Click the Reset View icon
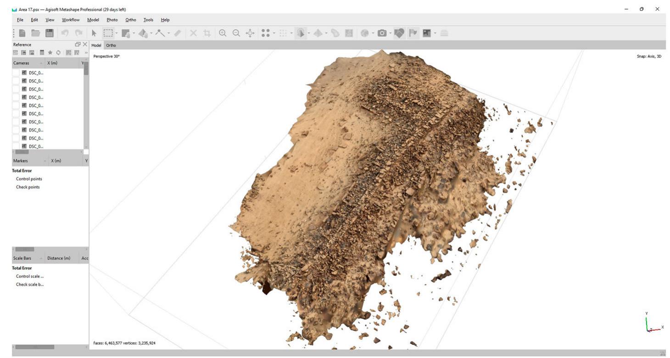The height and width of the screenshot is (358, 670). pos(250,33)
